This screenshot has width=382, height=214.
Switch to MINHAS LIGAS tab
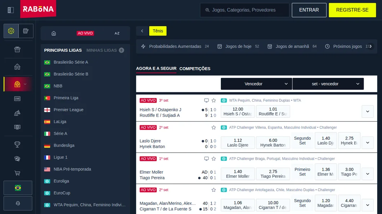105,50
